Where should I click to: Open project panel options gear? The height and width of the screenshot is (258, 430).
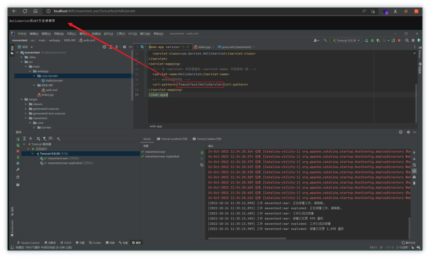(124, 47)
